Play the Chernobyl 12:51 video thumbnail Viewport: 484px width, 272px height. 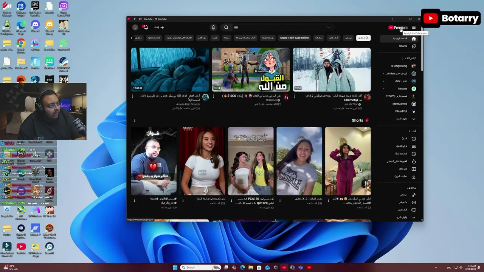332,70
